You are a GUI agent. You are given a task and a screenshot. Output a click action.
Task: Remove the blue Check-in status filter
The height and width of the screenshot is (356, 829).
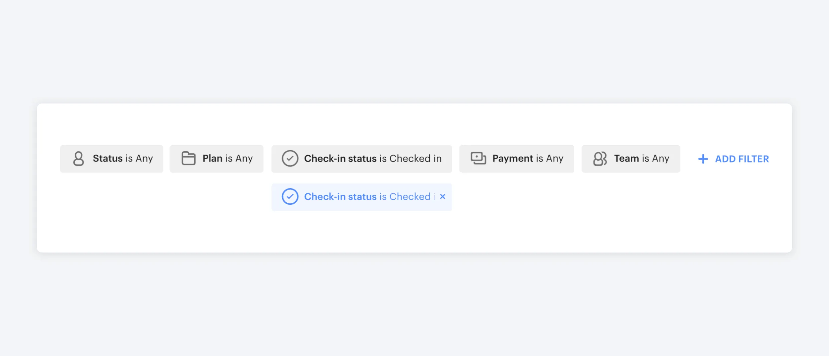(x=442, y=197)
